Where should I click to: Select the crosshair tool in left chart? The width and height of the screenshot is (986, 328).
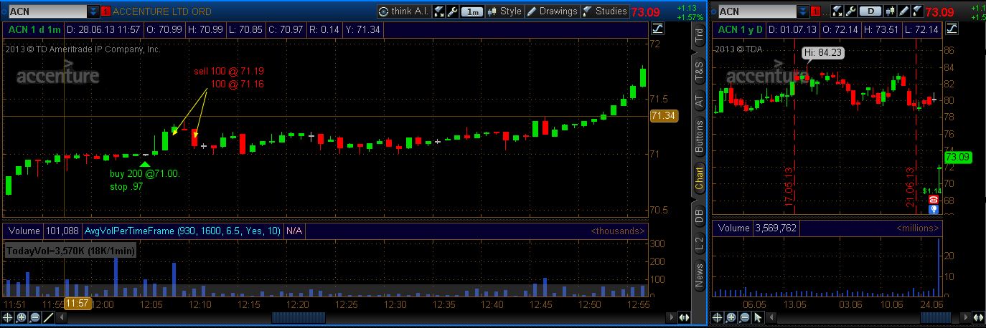8,317
